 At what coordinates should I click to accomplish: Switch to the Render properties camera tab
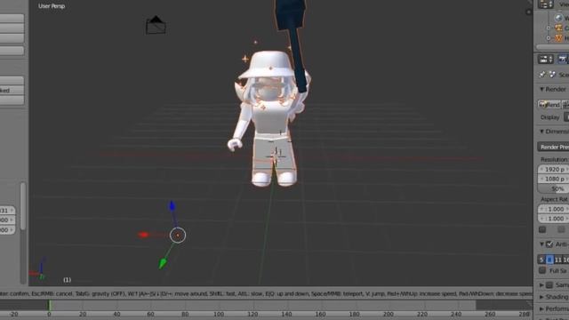click(x=563, y=60)
